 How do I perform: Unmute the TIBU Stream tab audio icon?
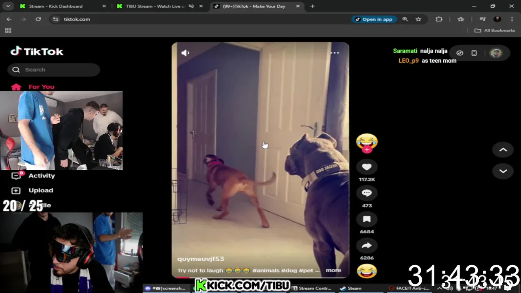pyautogui.click(x=192, y=6)
